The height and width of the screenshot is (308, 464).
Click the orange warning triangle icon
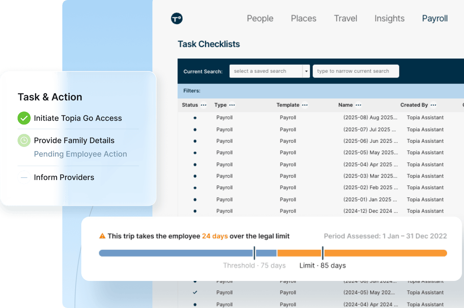102,236
